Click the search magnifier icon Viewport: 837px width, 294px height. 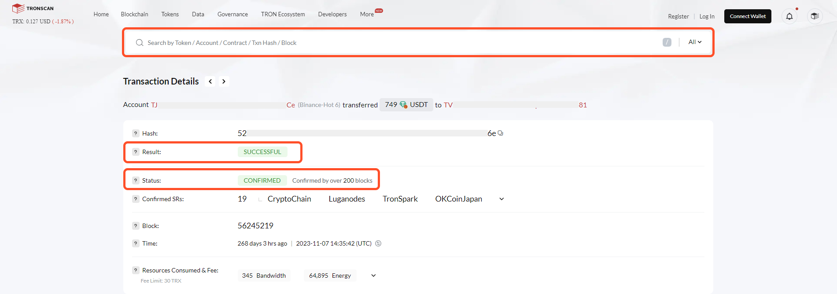coord(140,43)
